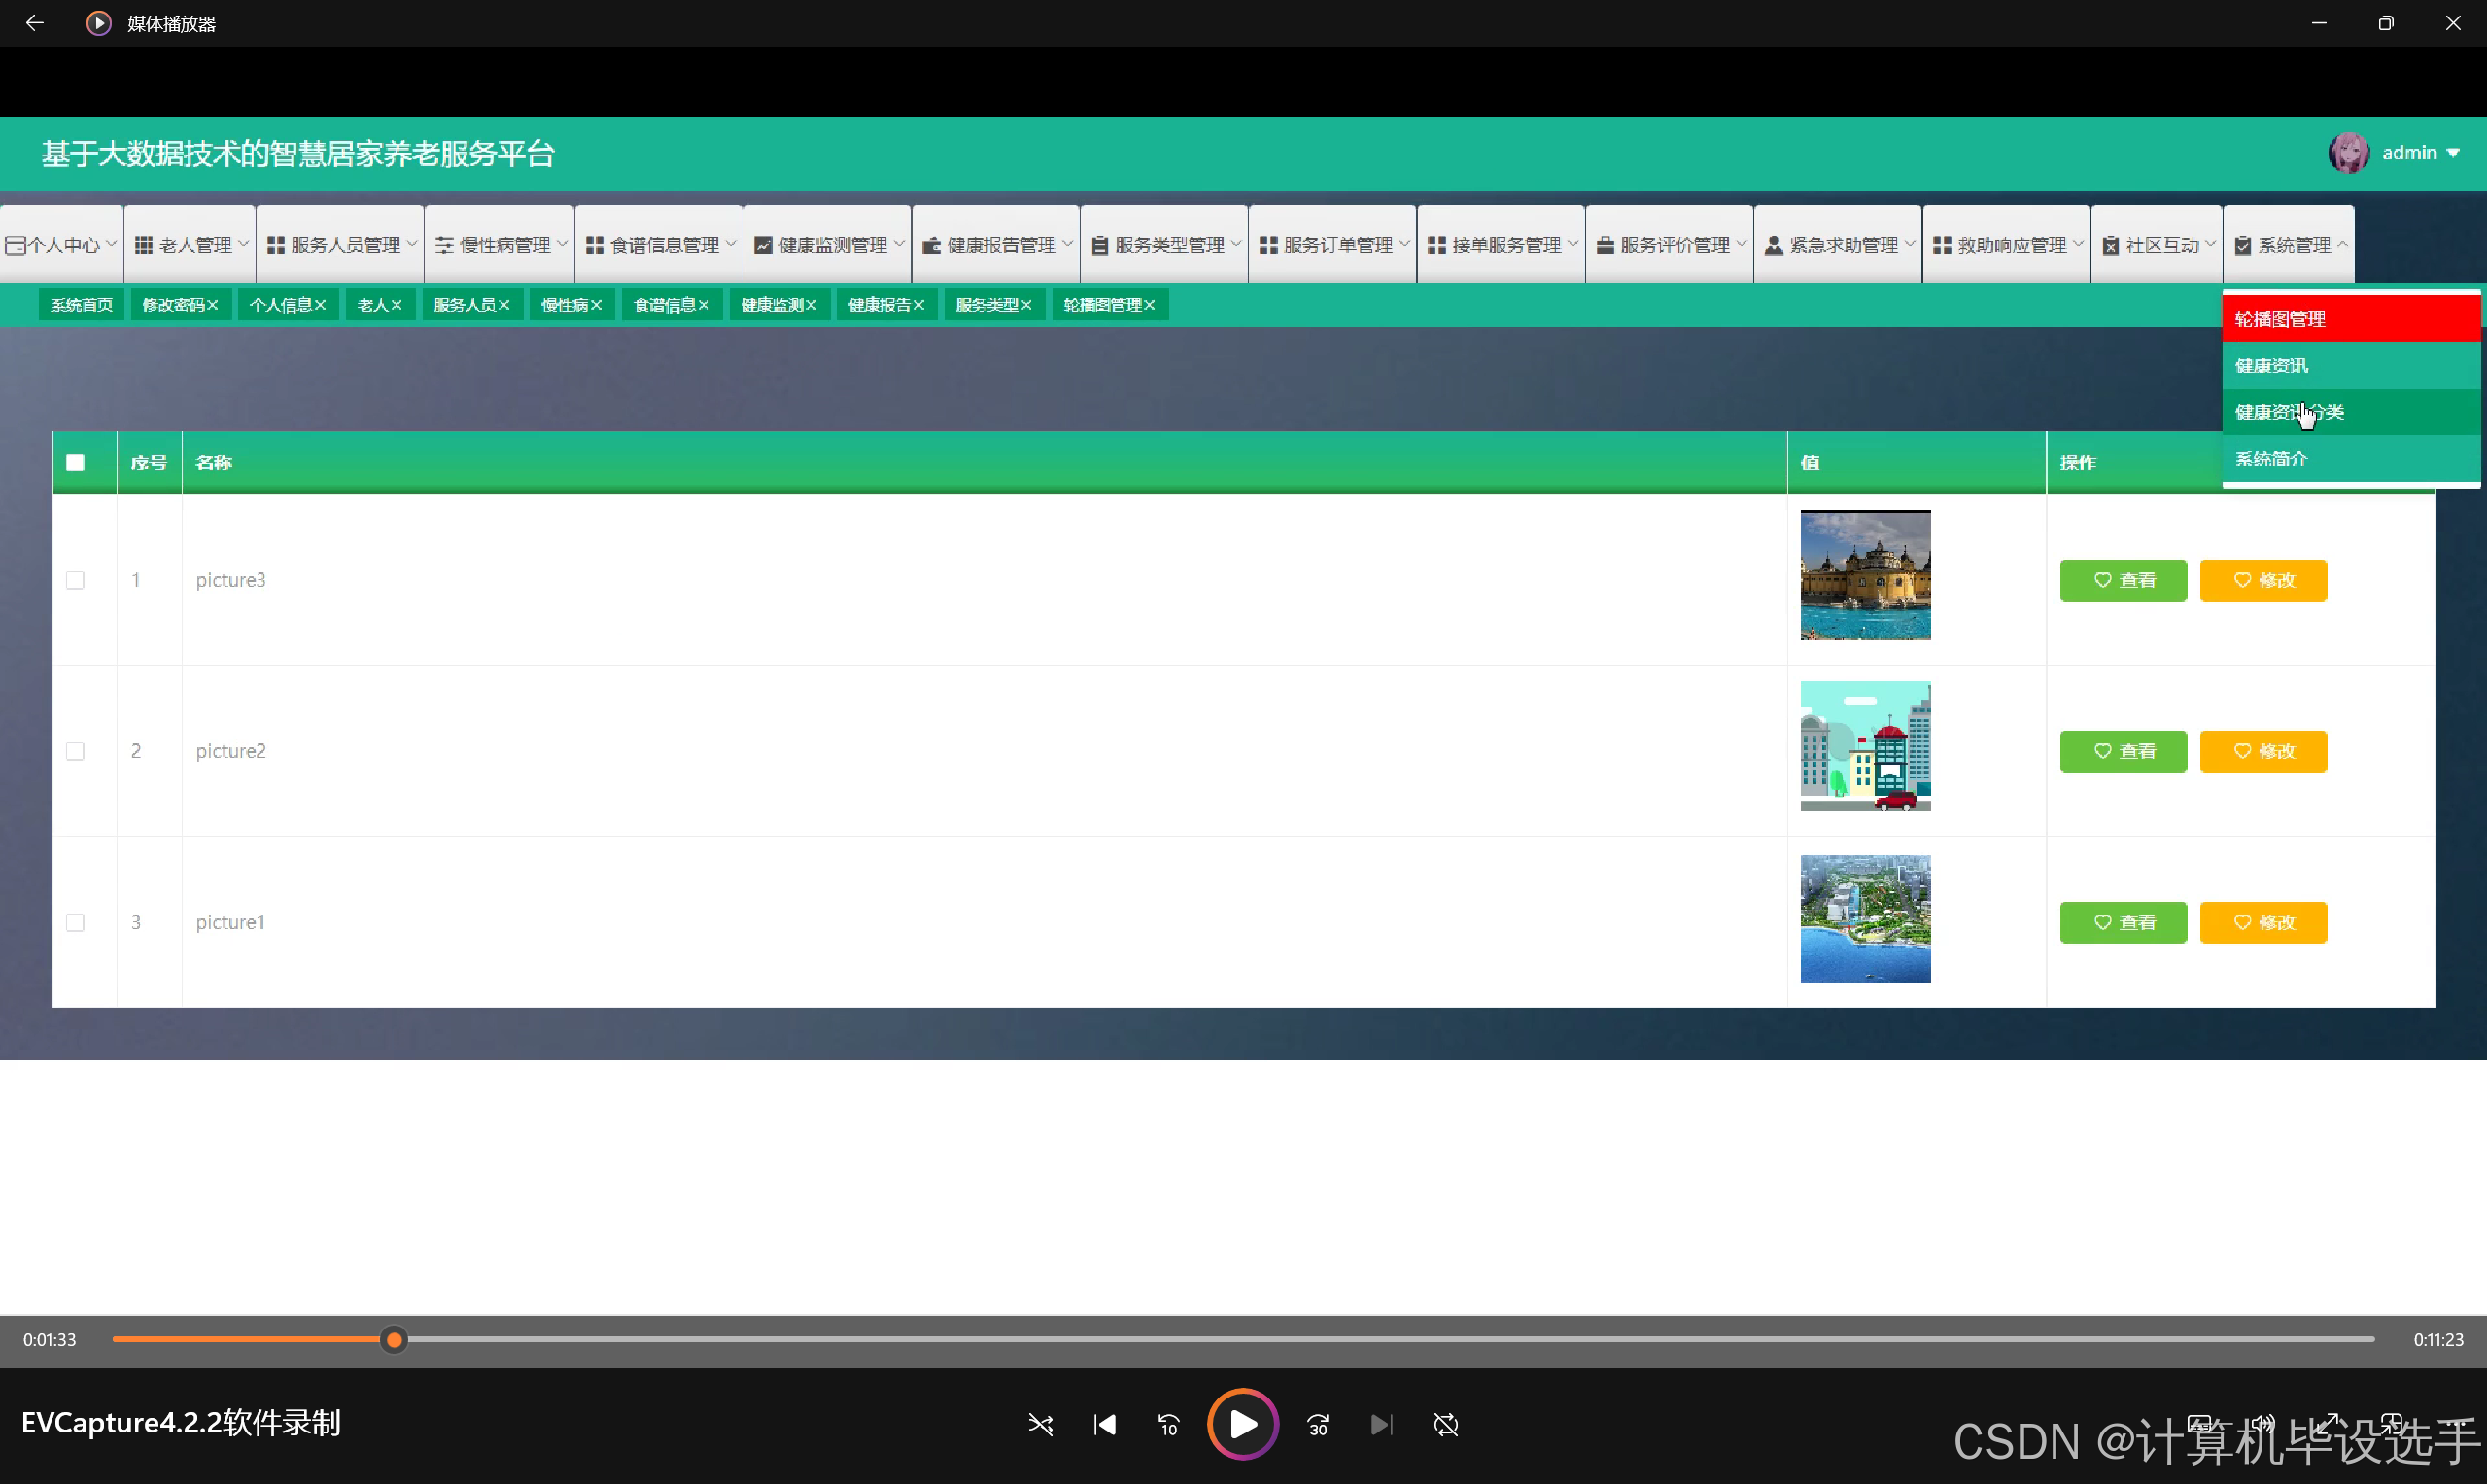The image size is (2487, 1484).
Task: Toggle repeat loop icon
Action: pos(1446,1424)
